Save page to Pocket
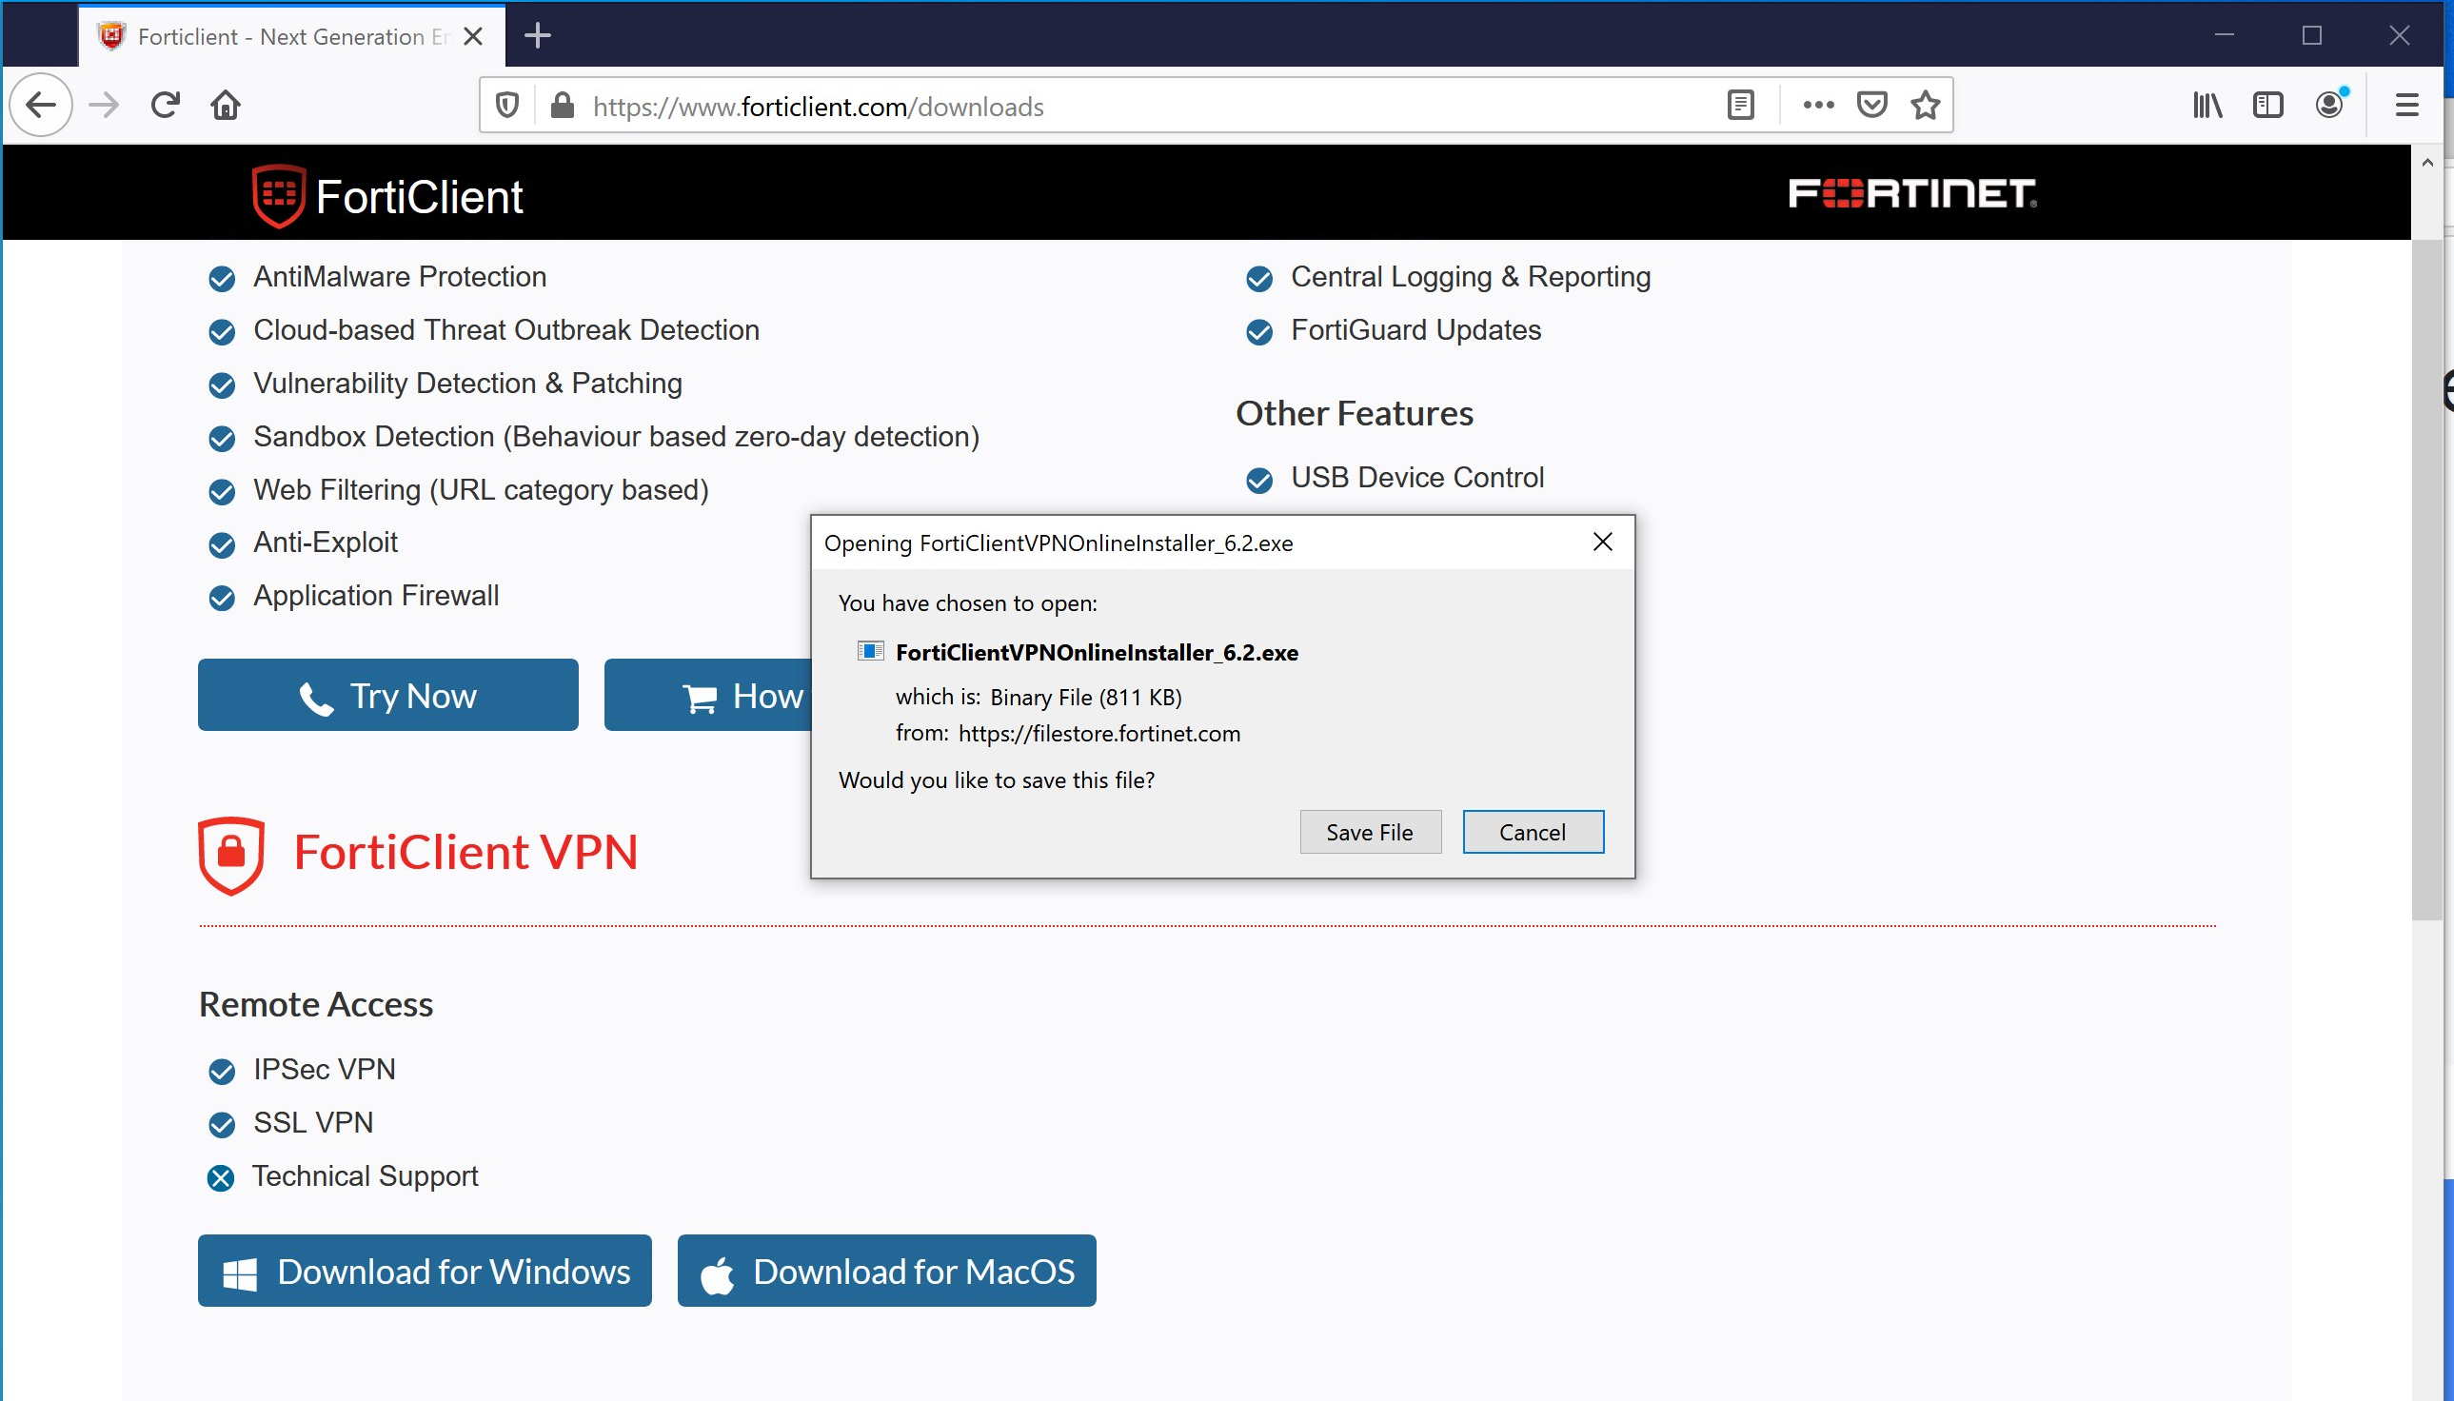 1871,105
